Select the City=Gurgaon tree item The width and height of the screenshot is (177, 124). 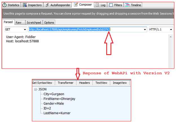54,94
